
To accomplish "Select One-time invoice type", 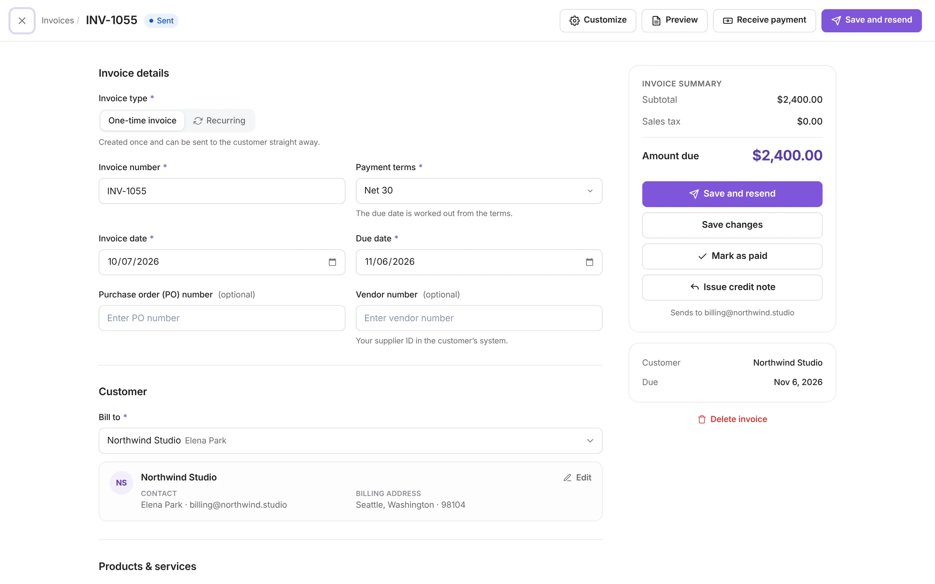I will (x=142, y=121).
